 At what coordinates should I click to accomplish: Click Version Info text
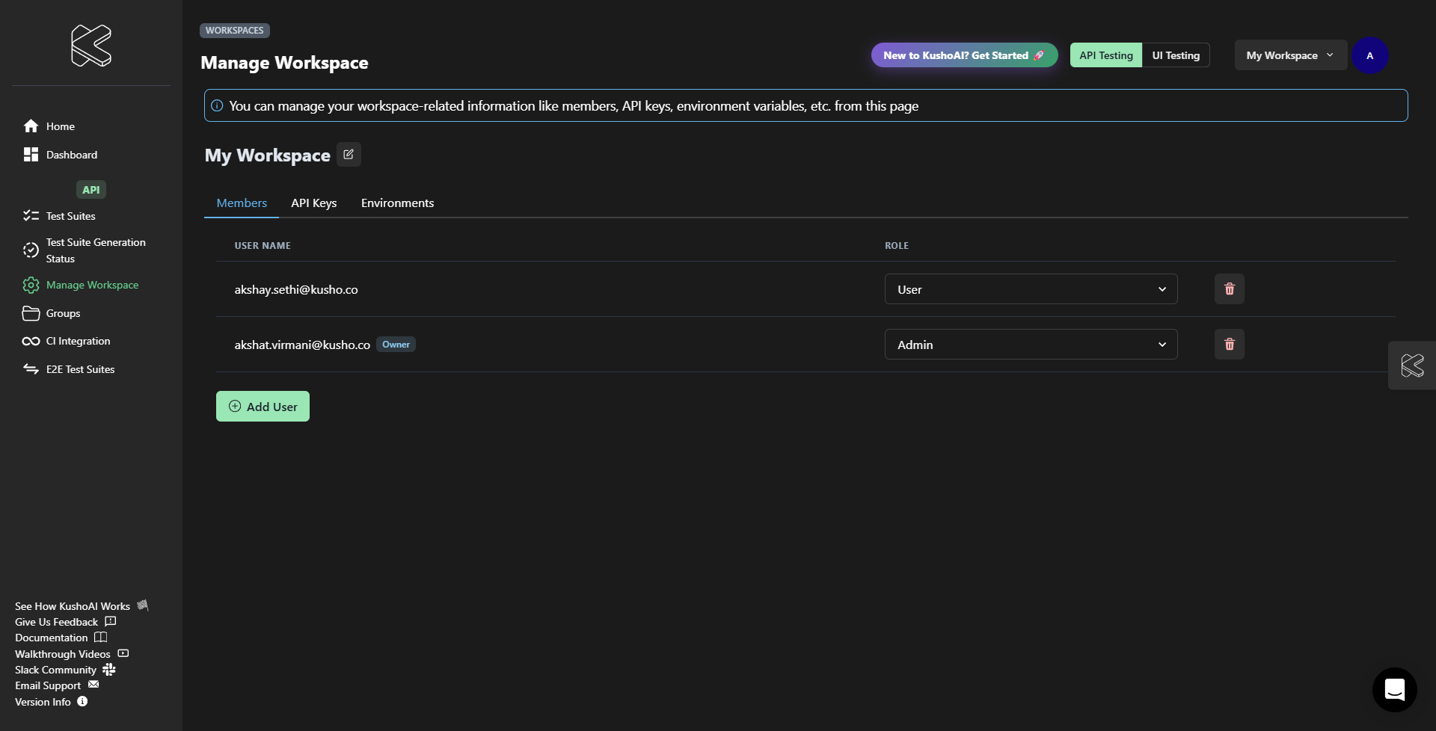pos(43,702)
